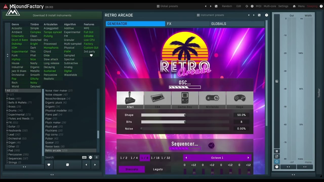
Task: Click the speaker icon in top toolbar
Action: (247, 6)
